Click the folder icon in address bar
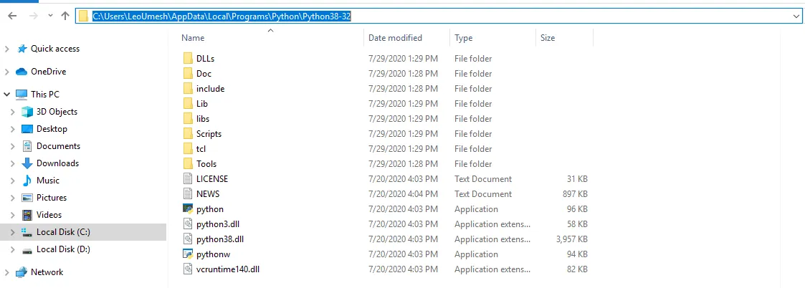 click(x=84, y=16)
